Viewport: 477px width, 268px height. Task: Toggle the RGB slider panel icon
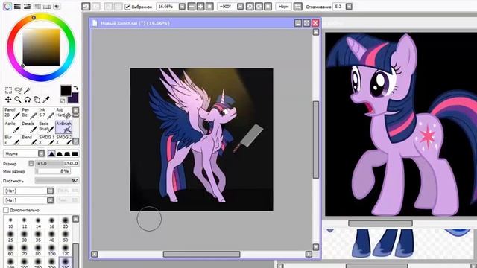(17, 7)
